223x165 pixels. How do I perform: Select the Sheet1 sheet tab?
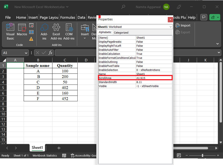point(37,148)
